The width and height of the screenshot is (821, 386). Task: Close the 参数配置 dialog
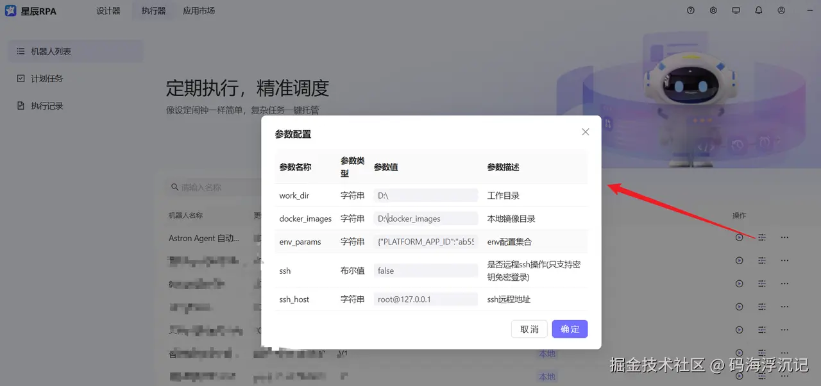click(x=585, y=132)
